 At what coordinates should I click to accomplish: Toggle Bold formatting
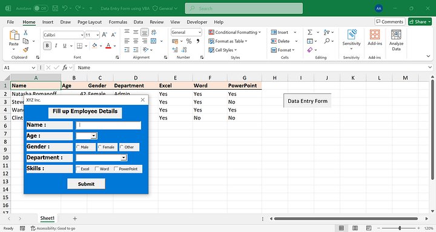(x=47, y=45)
